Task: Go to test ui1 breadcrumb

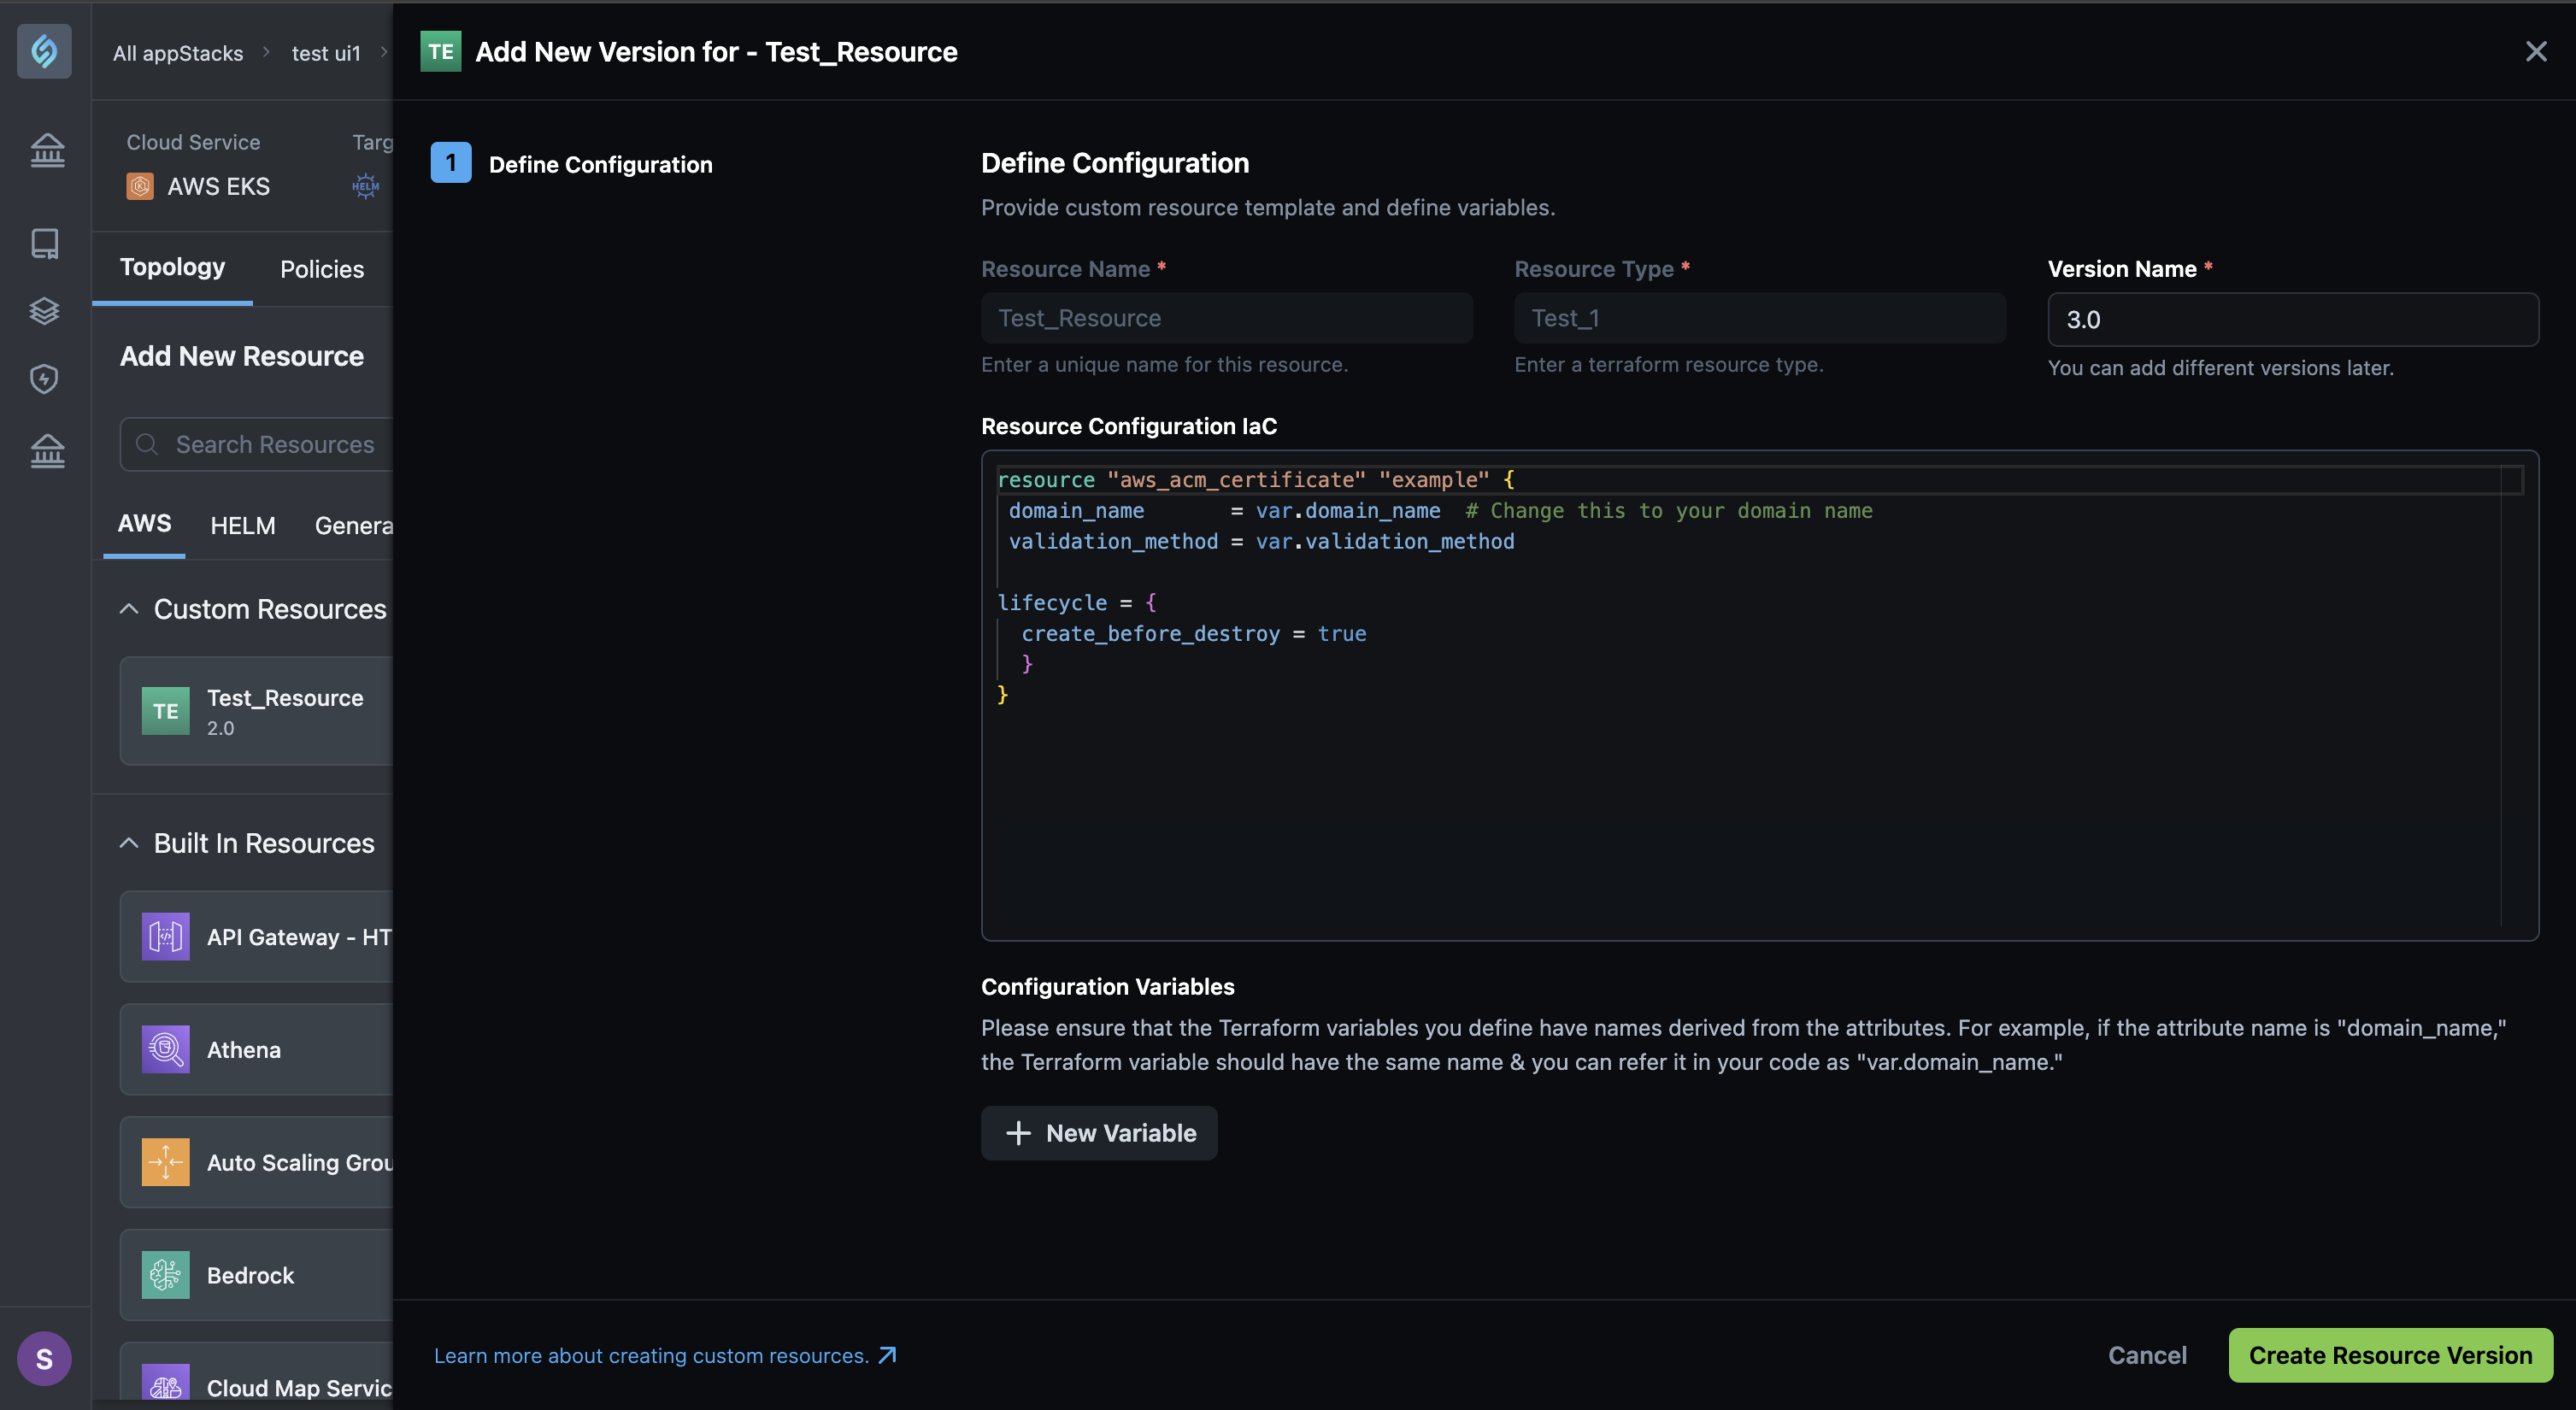Action: click(x=326, y=53)
